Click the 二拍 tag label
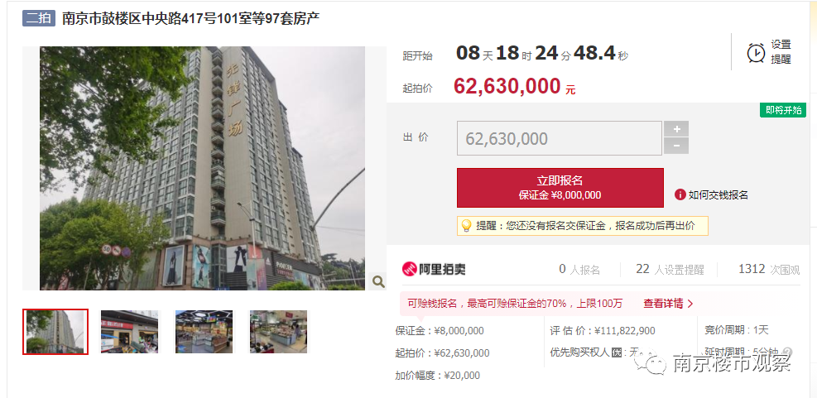 39,19
